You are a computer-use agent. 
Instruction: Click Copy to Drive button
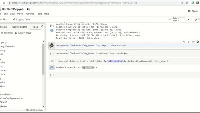[22, 19]
